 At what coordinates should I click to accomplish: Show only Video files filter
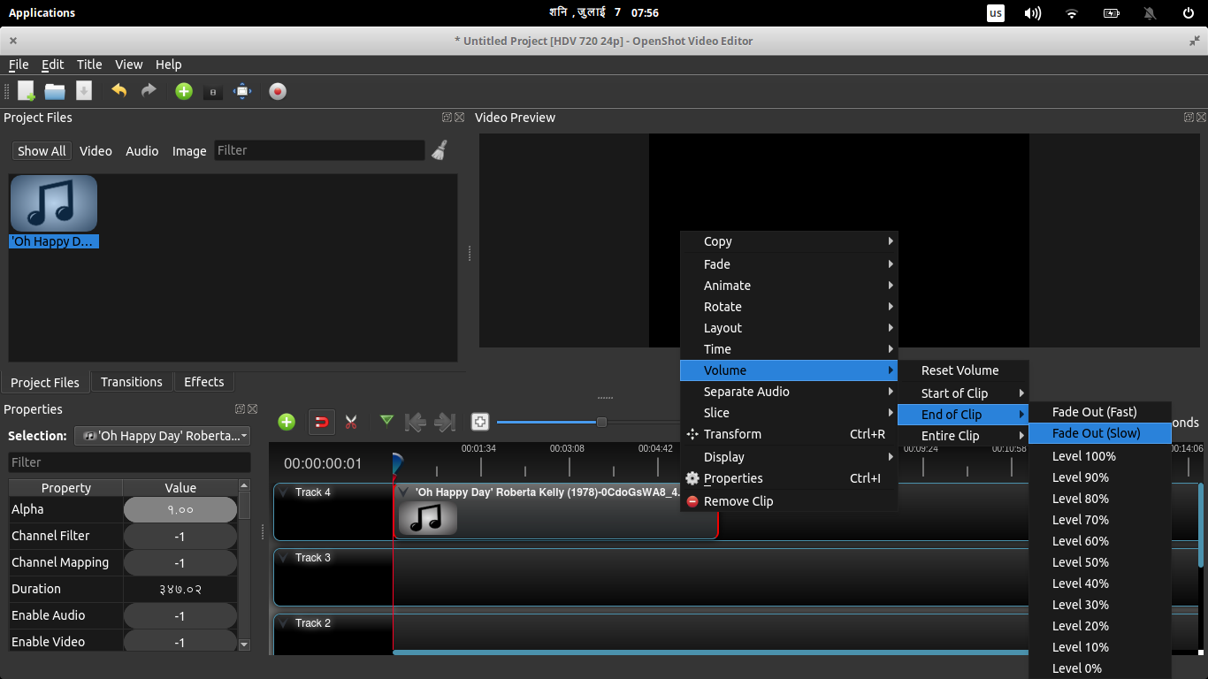96,151
